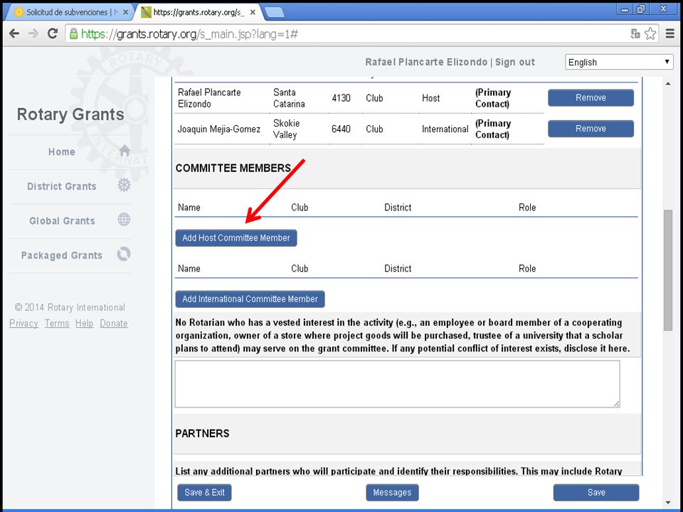
Task: Go back with the browser back arrow
Action: coord(14,33)
